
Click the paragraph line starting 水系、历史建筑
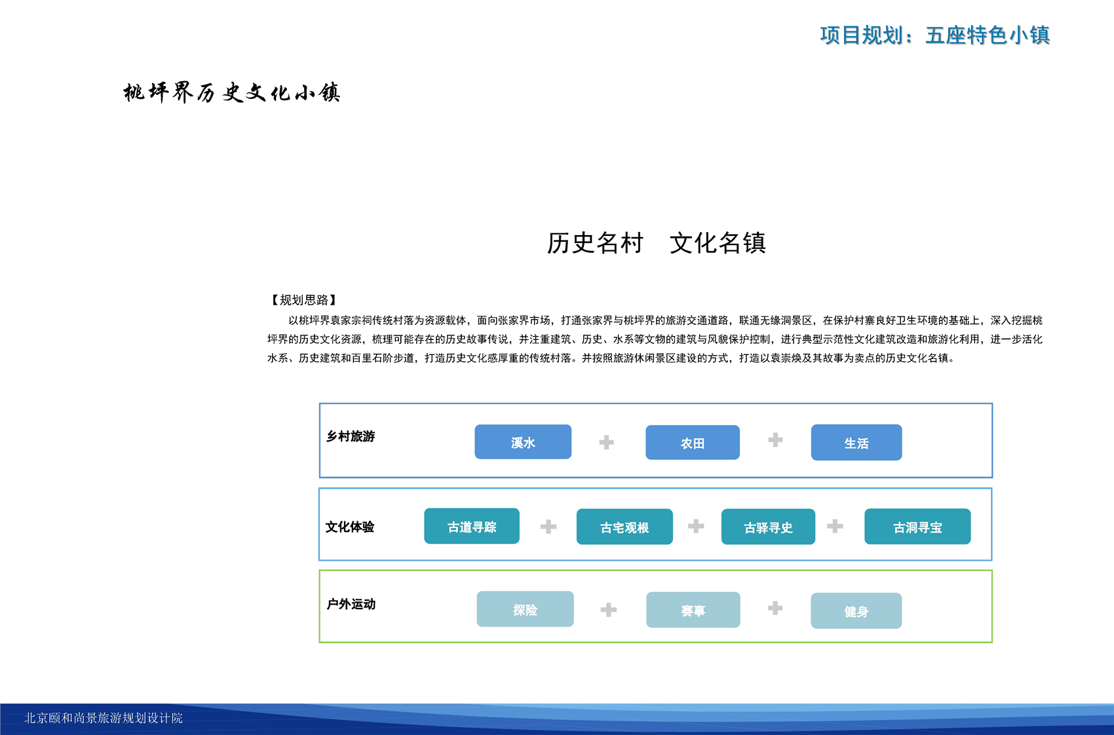(613, 358)
